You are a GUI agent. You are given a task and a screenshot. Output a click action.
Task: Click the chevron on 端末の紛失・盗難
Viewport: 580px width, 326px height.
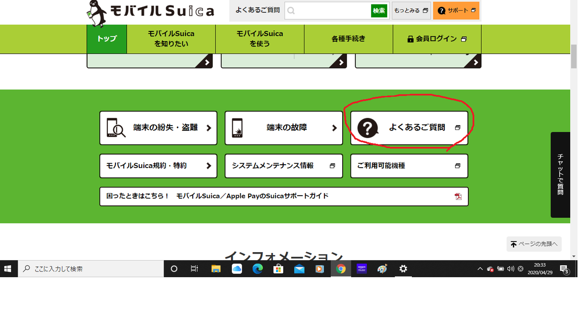click(x=209, y=128)
